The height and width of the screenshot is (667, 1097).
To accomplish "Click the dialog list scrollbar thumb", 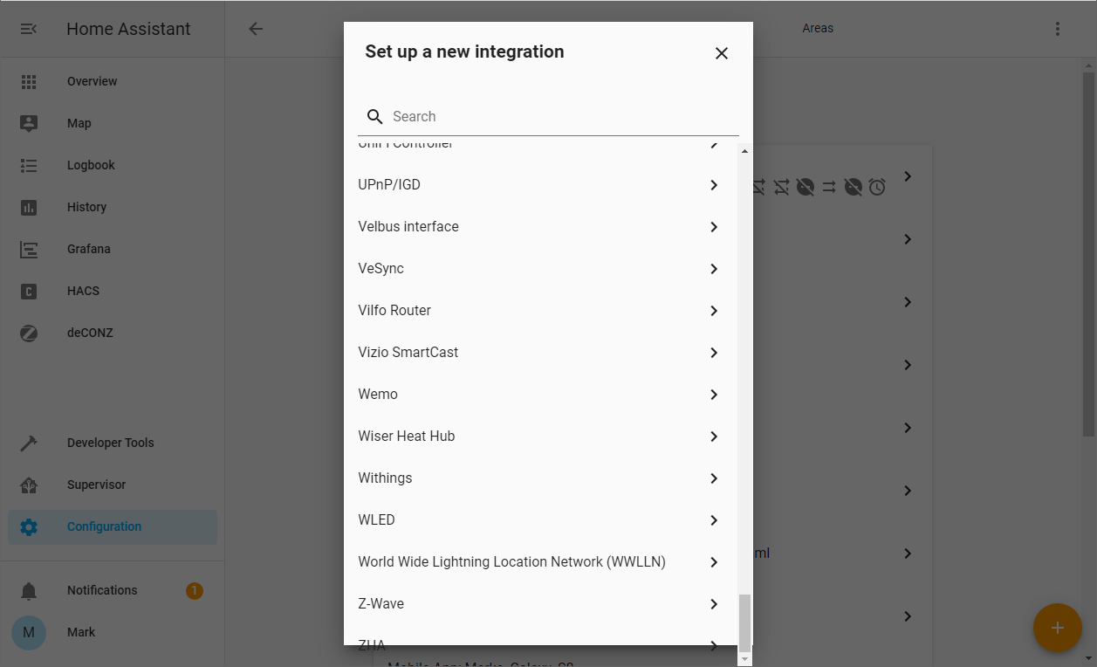I will pyautogui.click(x=744, y=623).
